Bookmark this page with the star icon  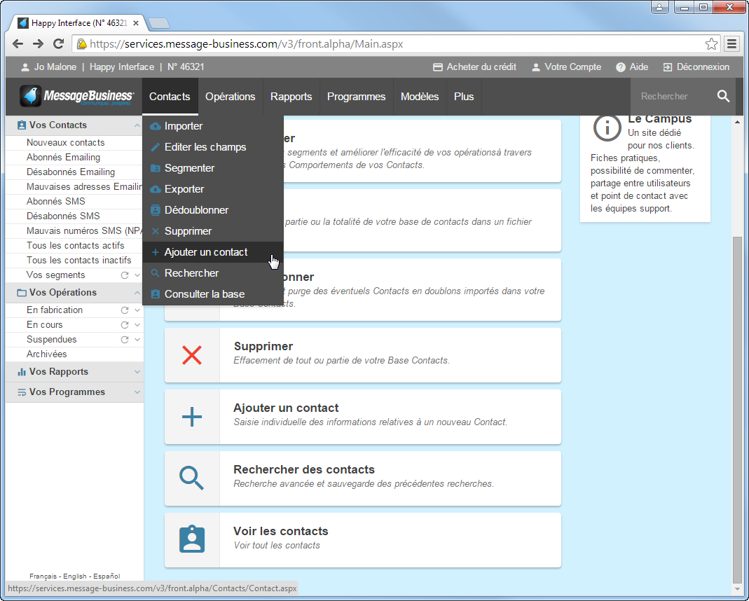(x=711, y=44)
